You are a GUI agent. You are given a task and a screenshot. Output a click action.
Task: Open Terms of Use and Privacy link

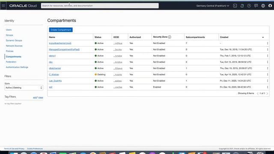pos(14,148)
